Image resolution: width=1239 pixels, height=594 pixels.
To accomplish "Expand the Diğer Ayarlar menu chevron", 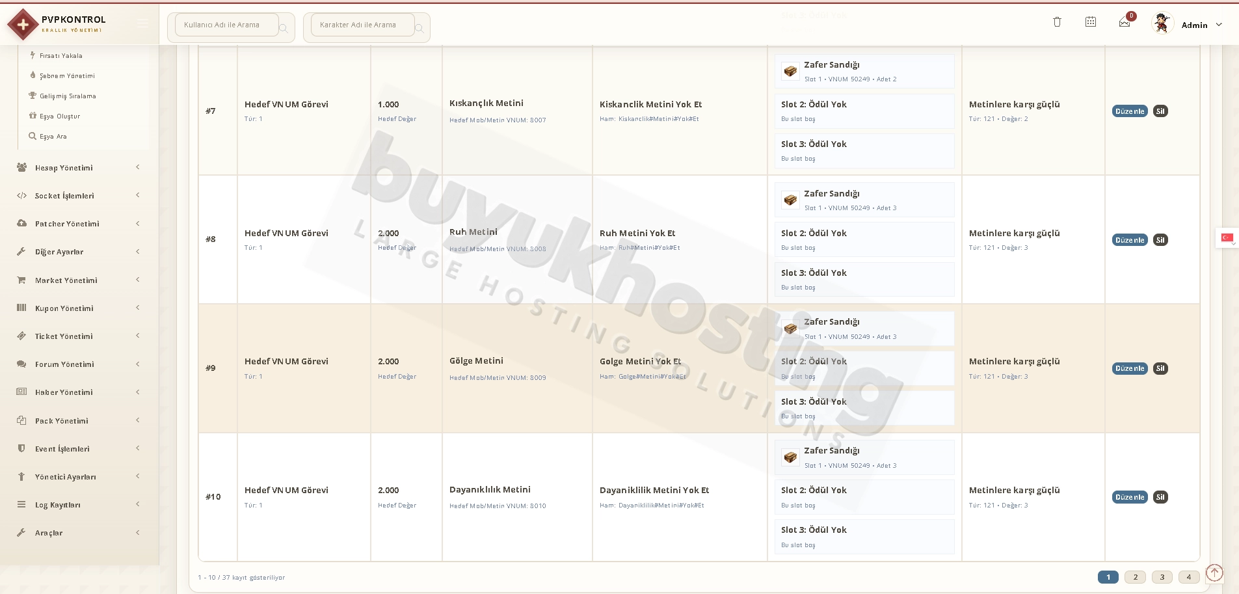I will tap(138, 251).
